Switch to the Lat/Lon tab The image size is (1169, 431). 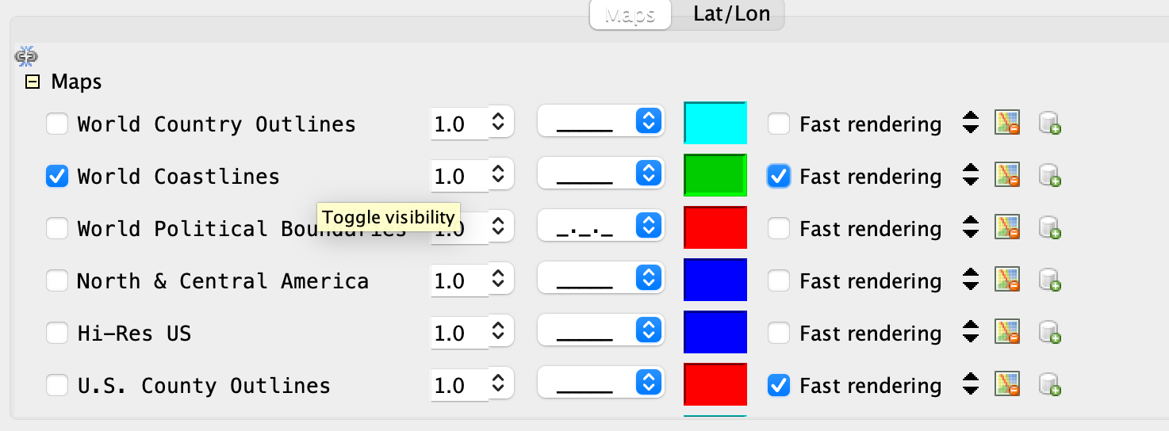730,14
